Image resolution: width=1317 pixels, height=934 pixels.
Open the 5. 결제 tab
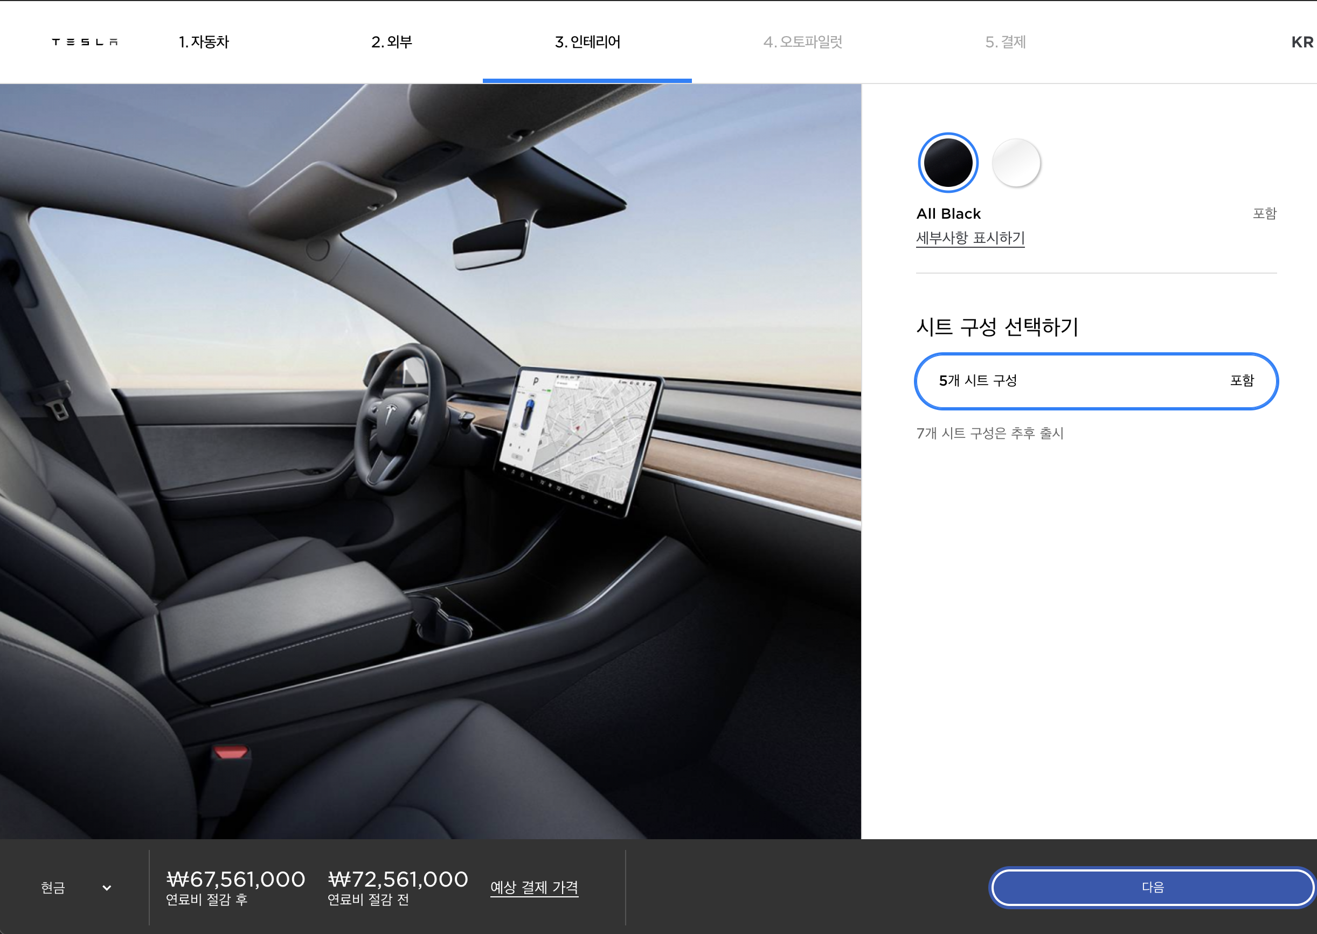1005,42
